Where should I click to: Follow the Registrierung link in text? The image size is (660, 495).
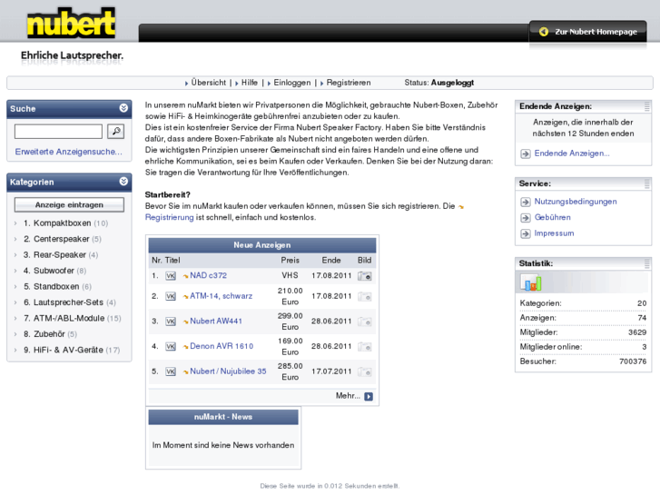point(169,217)
